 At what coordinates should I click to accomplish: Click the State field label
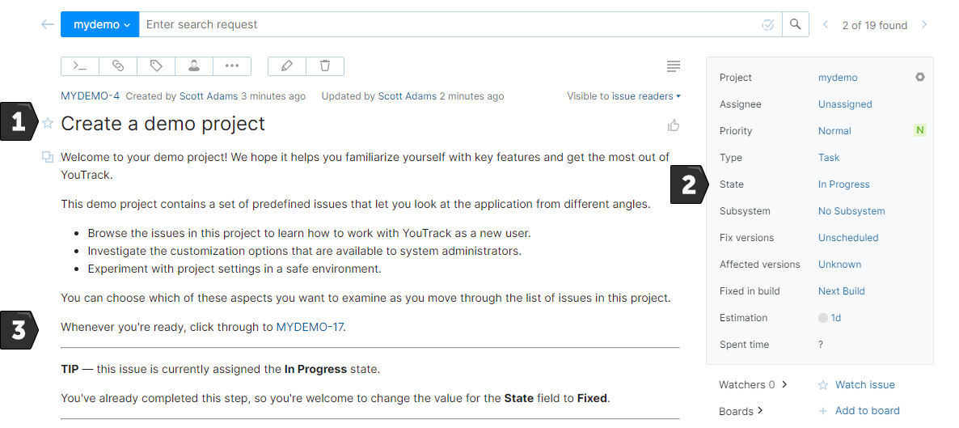click(732, 184)
